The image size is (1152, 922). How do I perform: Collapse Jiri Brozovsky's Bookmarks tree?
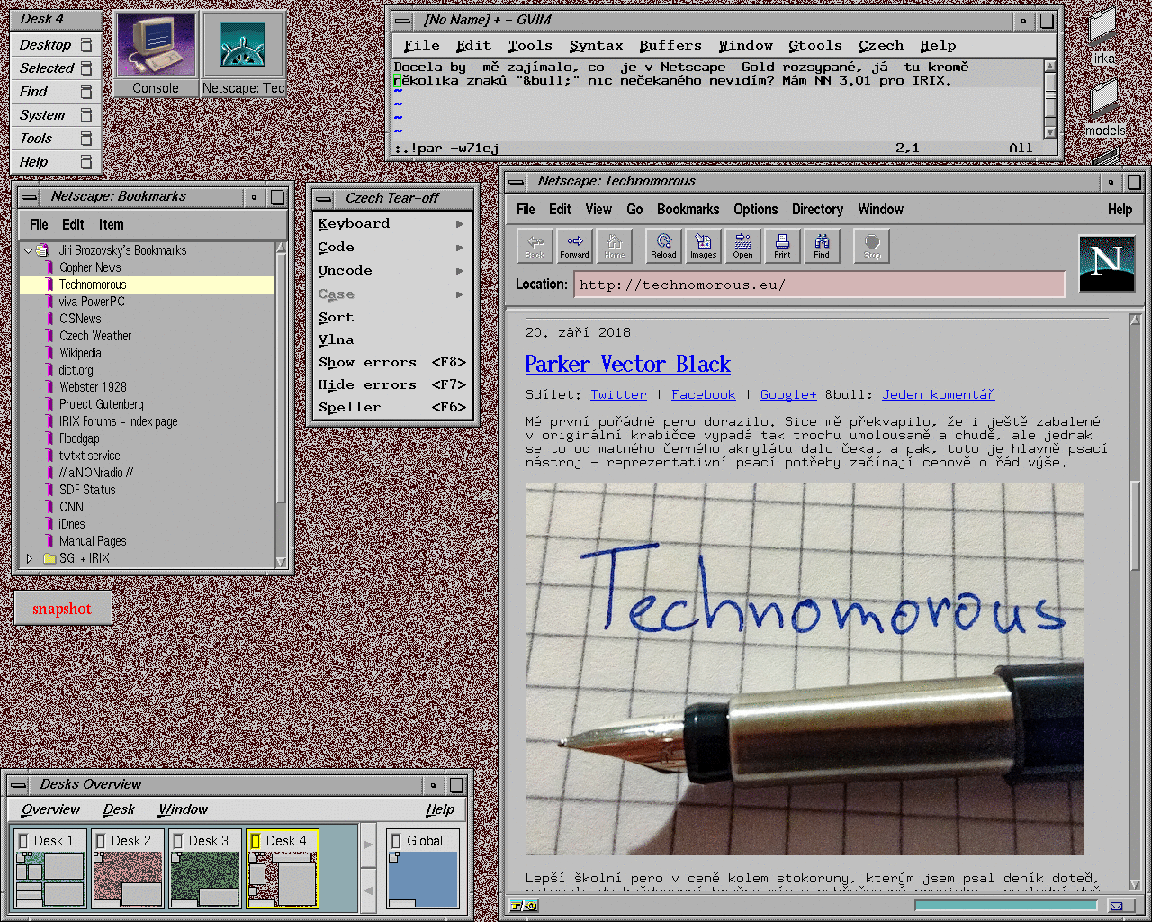29,250
